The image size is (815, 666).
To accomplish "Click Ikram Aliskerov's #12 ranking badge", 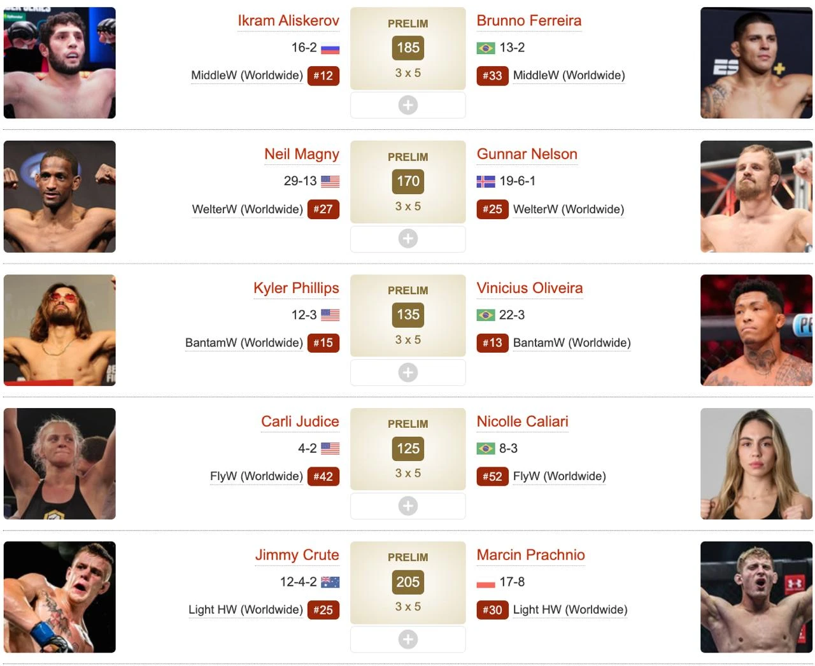I will coord(323,76).
